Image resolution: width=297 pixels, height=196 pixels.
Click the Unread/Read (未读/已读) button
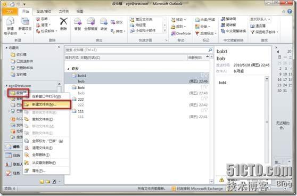(205, 20)
